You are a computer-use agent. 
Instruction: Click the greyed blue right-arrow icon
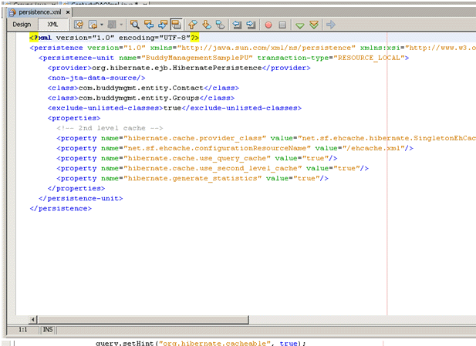click(331, 25)
